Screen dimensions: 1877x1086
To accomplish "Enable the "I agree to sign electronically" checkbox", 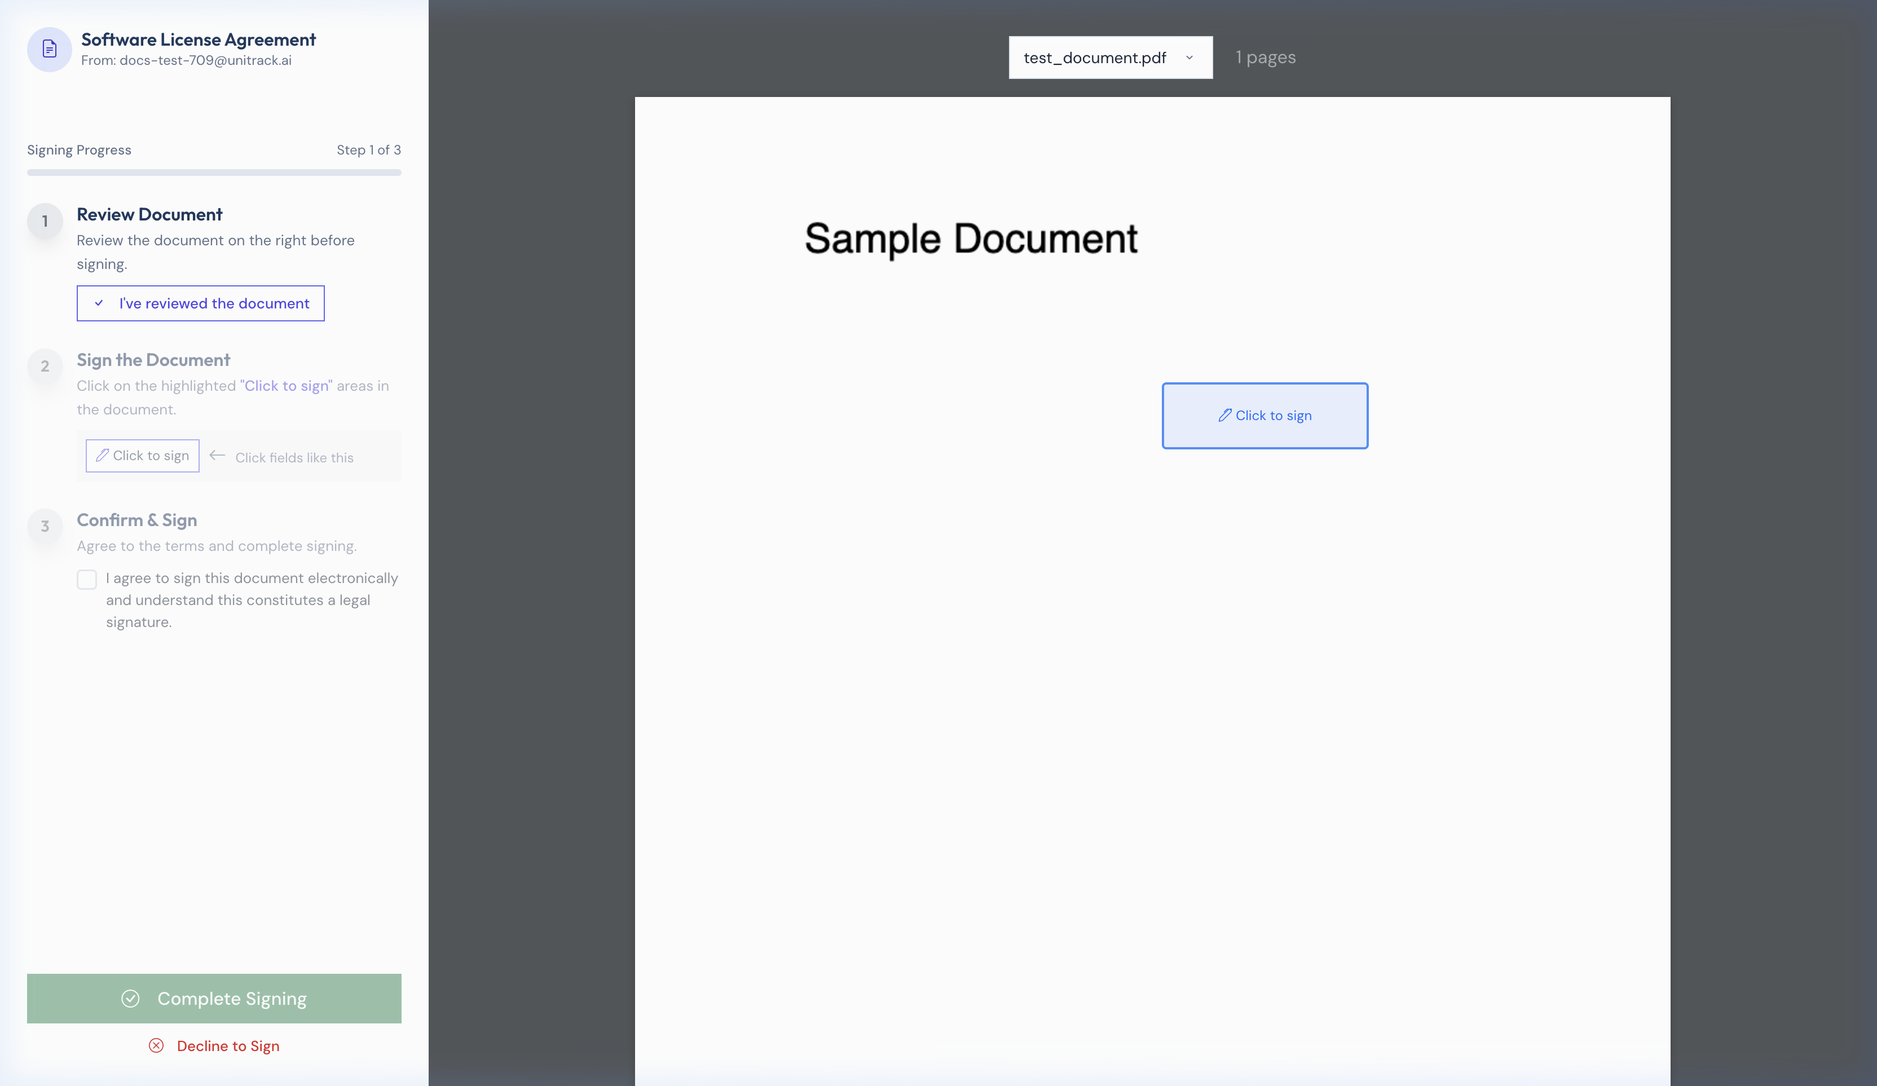I will (x=86, y=580).
